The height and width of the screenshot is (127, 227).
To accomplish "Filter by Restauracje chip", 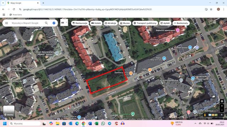I will pos(80,23).
